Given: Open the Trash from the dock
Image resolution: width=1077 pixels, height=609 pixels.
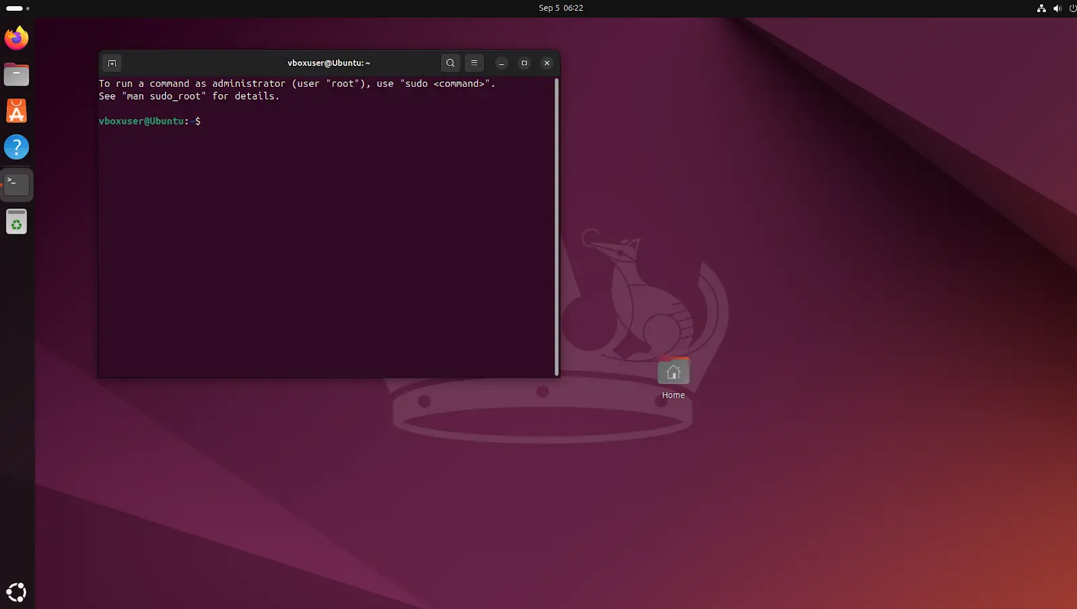Looking at the screenshot, I should point(16,221).
